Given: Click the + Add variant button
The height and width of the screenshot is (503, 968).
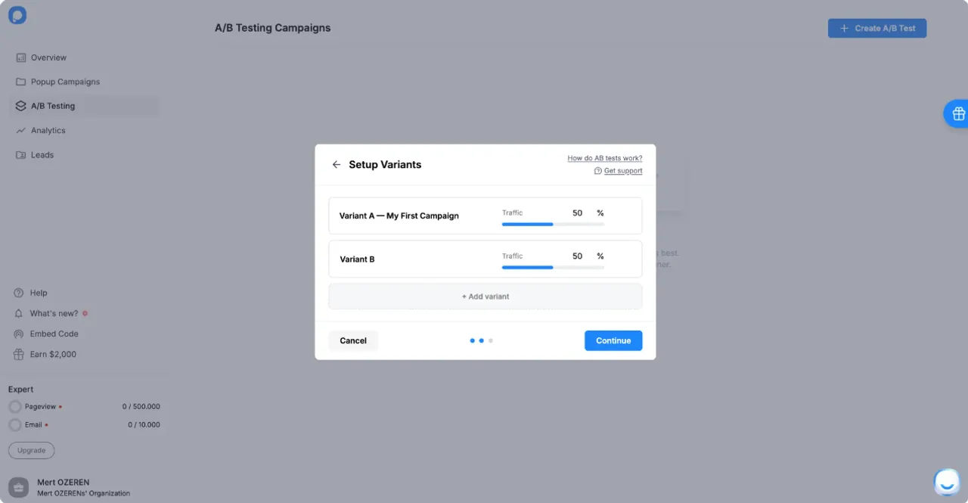Looking at the screenshot, I should coord(486,297).
